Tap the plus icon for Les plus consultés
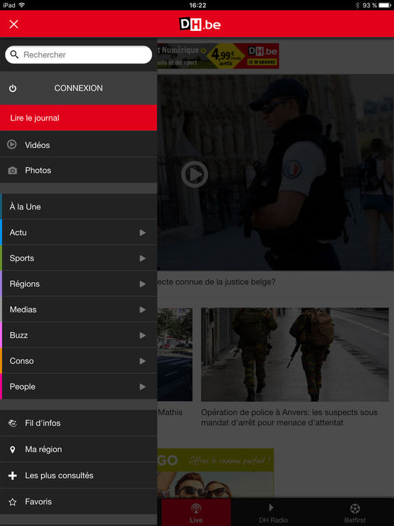This screenshot has height=526, width=394. [12, 475]
